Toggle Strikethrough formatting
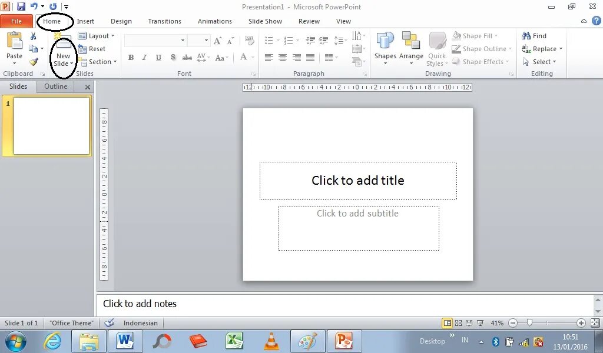Screen dimensions: 603x353 click(x=187, y=58)
